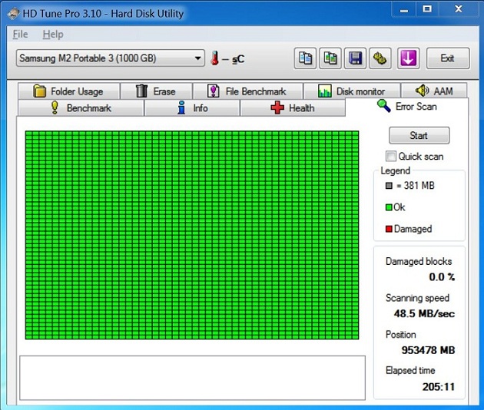Image resolution: width=484 pixels, height=410 pixels.
Task: Click the thermometer temperature icon
Action: (216, 58)
